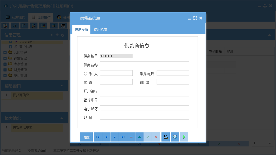Select the database add toolbar icon
This screenshot has width=276, height=155.
coord(54,25)
